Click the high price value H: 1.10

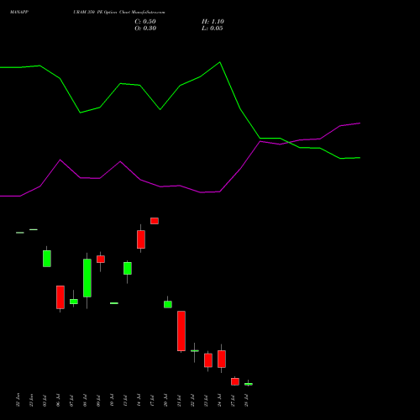tap(213, 22)
